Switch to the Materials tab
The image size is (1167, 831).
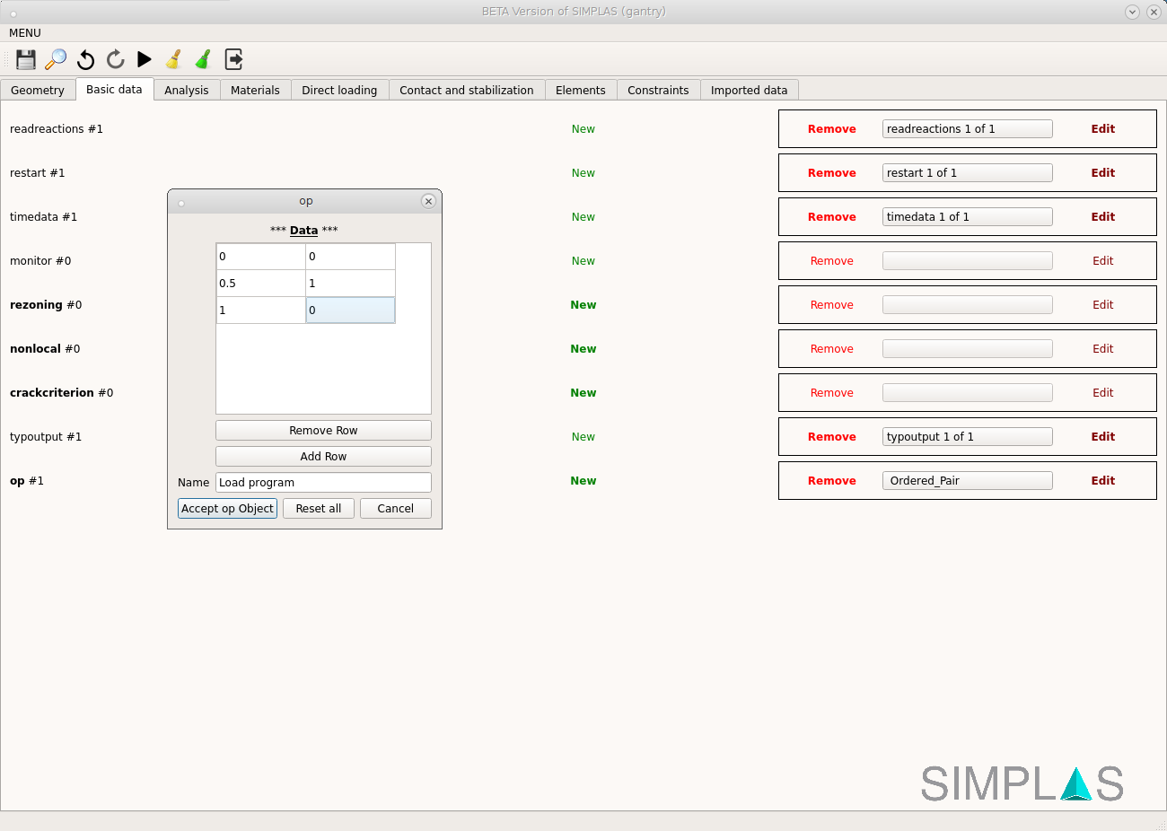point(255,91)
